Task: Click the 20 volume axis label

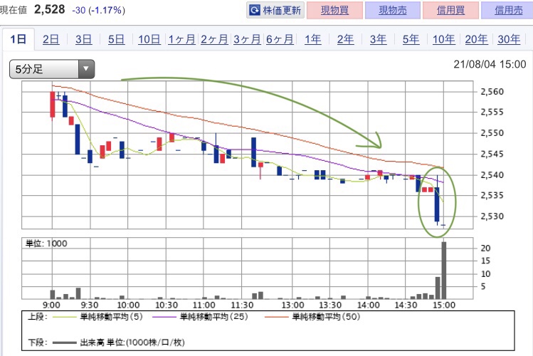Action: 485,248
